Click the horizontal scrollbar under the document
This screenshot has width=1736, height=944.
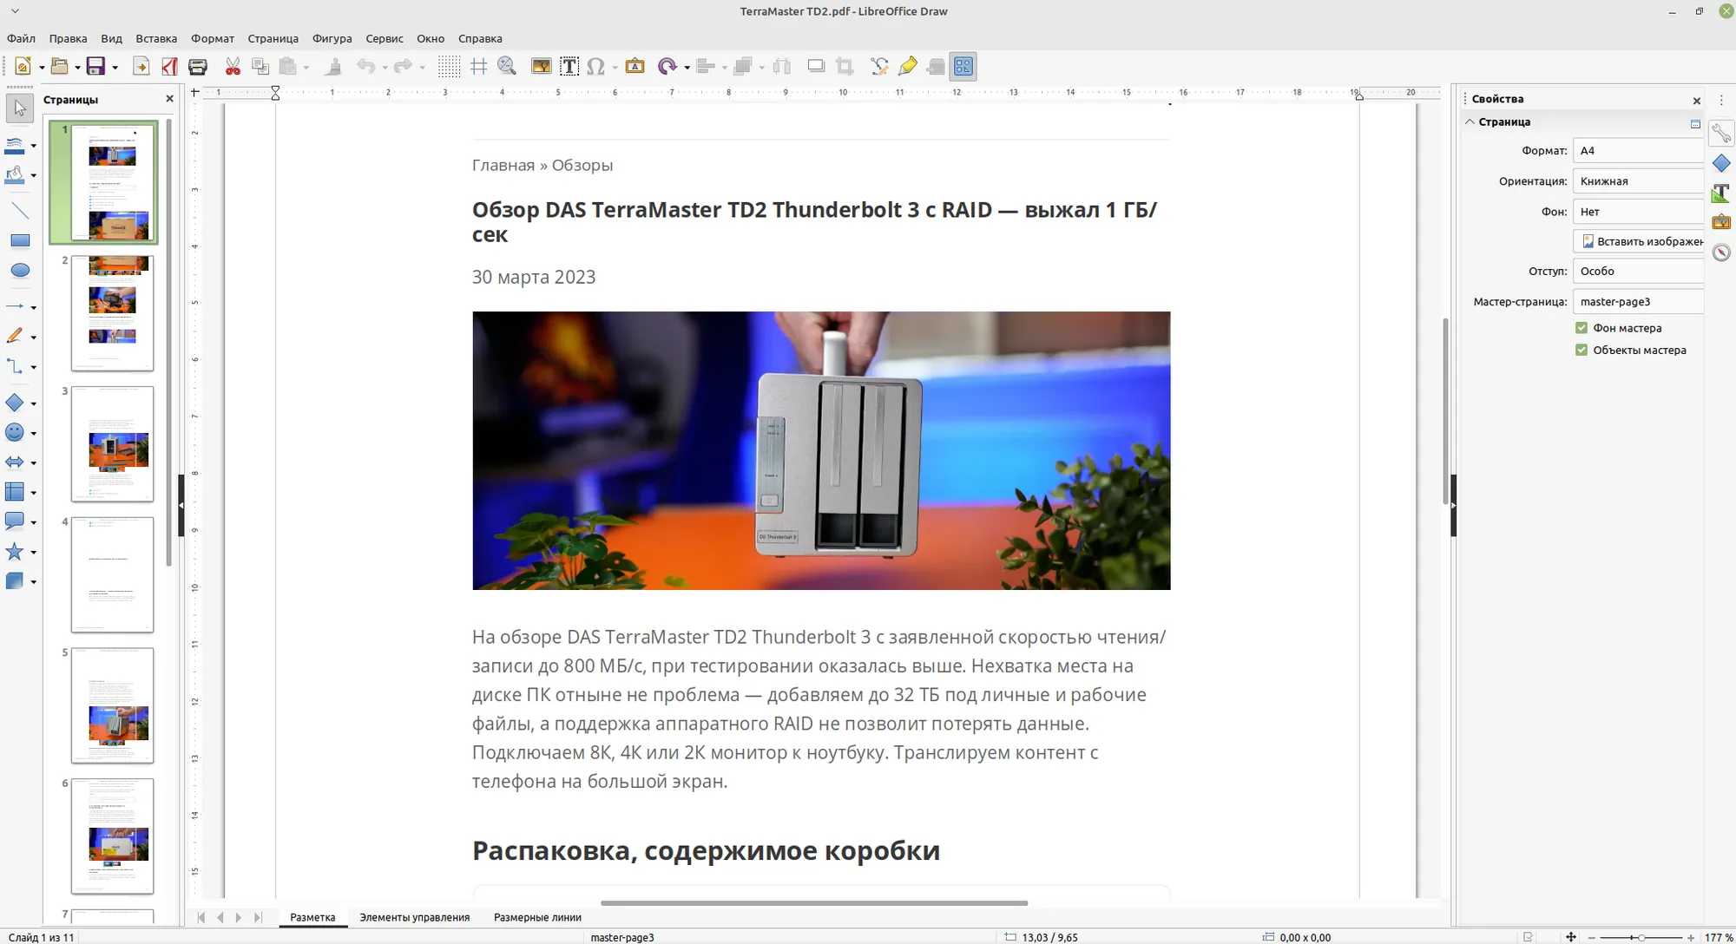814,903
